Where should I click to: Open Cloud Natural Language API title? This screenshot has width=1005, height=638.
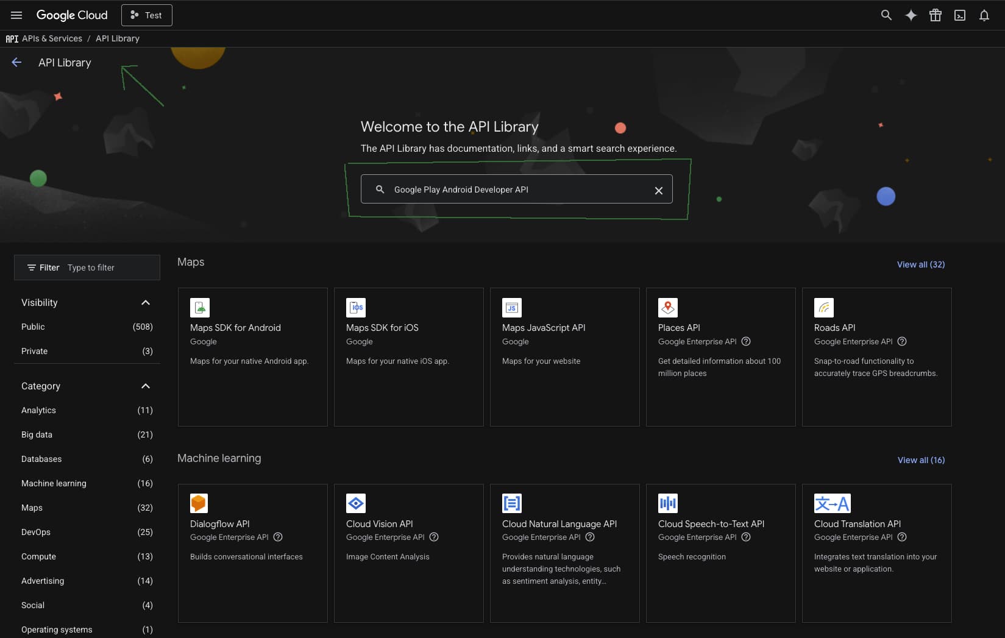559,524
